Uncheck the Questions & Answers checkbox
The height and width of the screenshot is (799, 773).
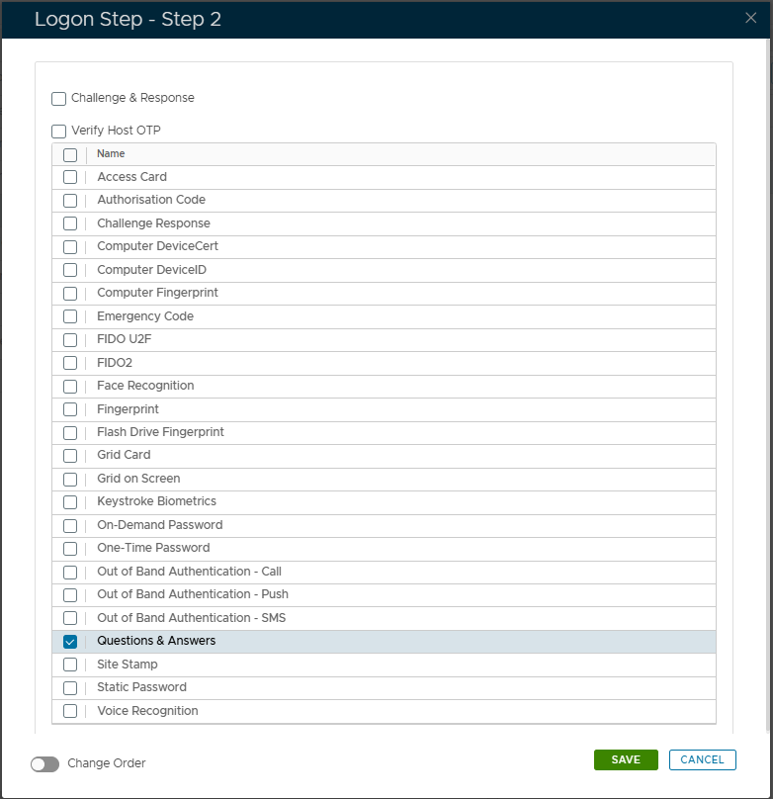click(70, 642)
